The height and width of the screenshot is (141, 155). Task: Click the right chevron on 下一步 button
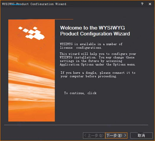[x=125, y=135]
